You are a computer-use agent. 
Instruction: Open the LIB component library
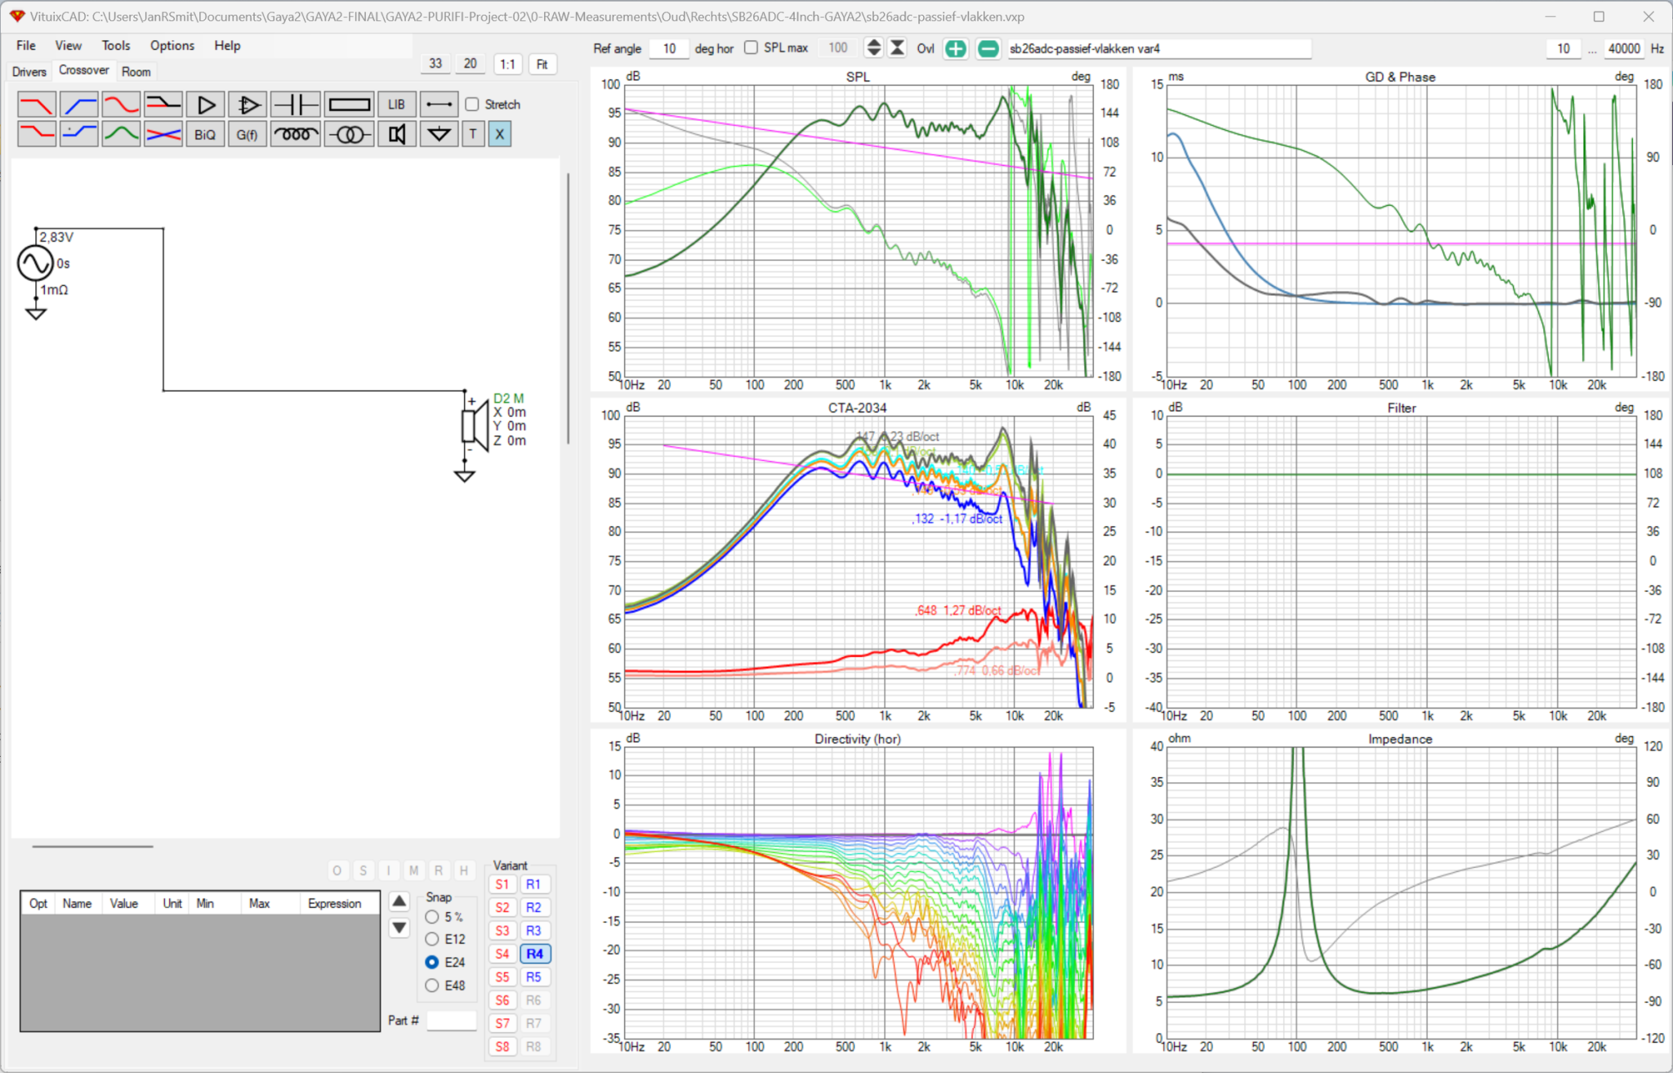[397, 105]
